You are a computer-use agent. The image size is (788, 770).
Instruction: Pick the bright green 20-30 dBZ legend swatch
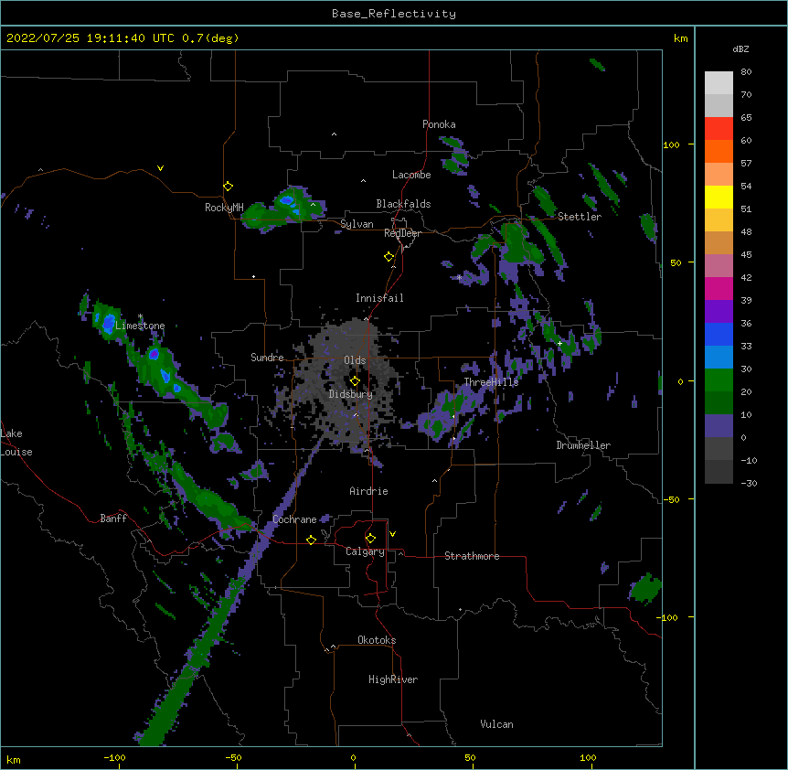coord(719,380)
